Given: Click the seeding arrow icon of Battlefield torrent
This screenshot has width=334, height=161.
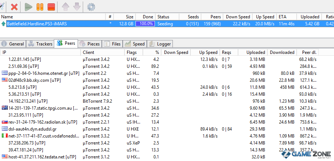Looking at the screenshot, I should [x=3, y=24].
